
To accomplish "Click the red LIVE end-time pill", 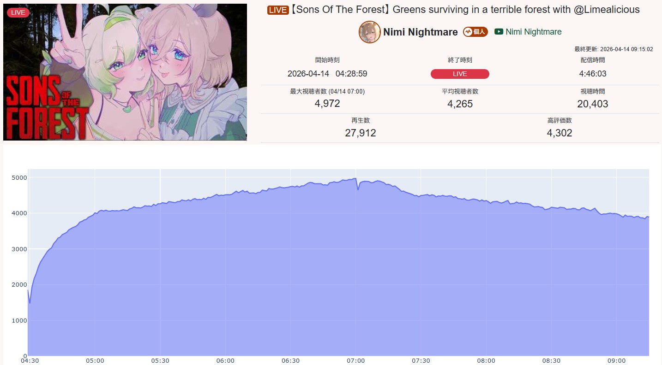I will coord(460,74).
